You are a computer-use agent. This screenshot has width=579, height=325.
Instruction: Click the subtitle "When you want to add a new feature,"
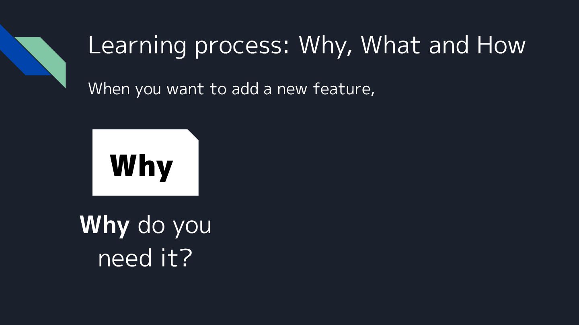point(231,89)
